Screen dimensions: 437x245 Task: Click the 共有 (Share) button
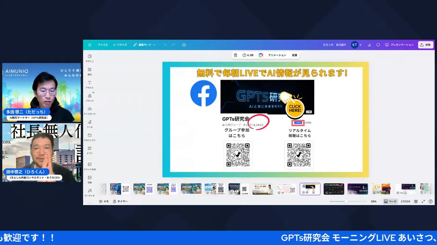coord(425,45)
